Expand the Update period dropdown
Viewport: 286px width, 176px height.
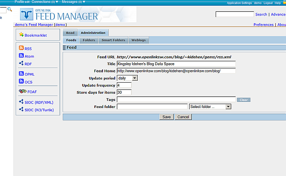(x=127, y=78)
